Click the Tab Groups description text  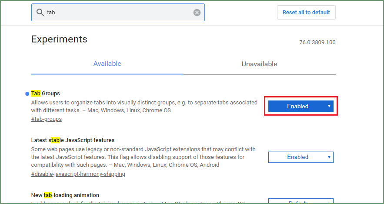pyautogui.click(x=144, y=107)
